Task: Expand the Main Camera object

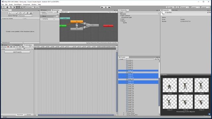Action: pos(121,16)
